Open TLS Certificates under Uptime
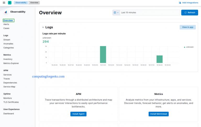The width and height of the screenshot is (201, 127). [x=11, y=102]
